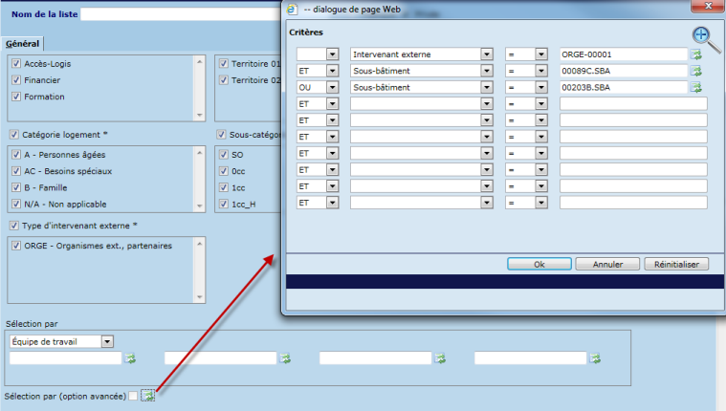The image size is (726, 411).
Task: Click lookup icon after second Sélection par field
Action: 285,358
